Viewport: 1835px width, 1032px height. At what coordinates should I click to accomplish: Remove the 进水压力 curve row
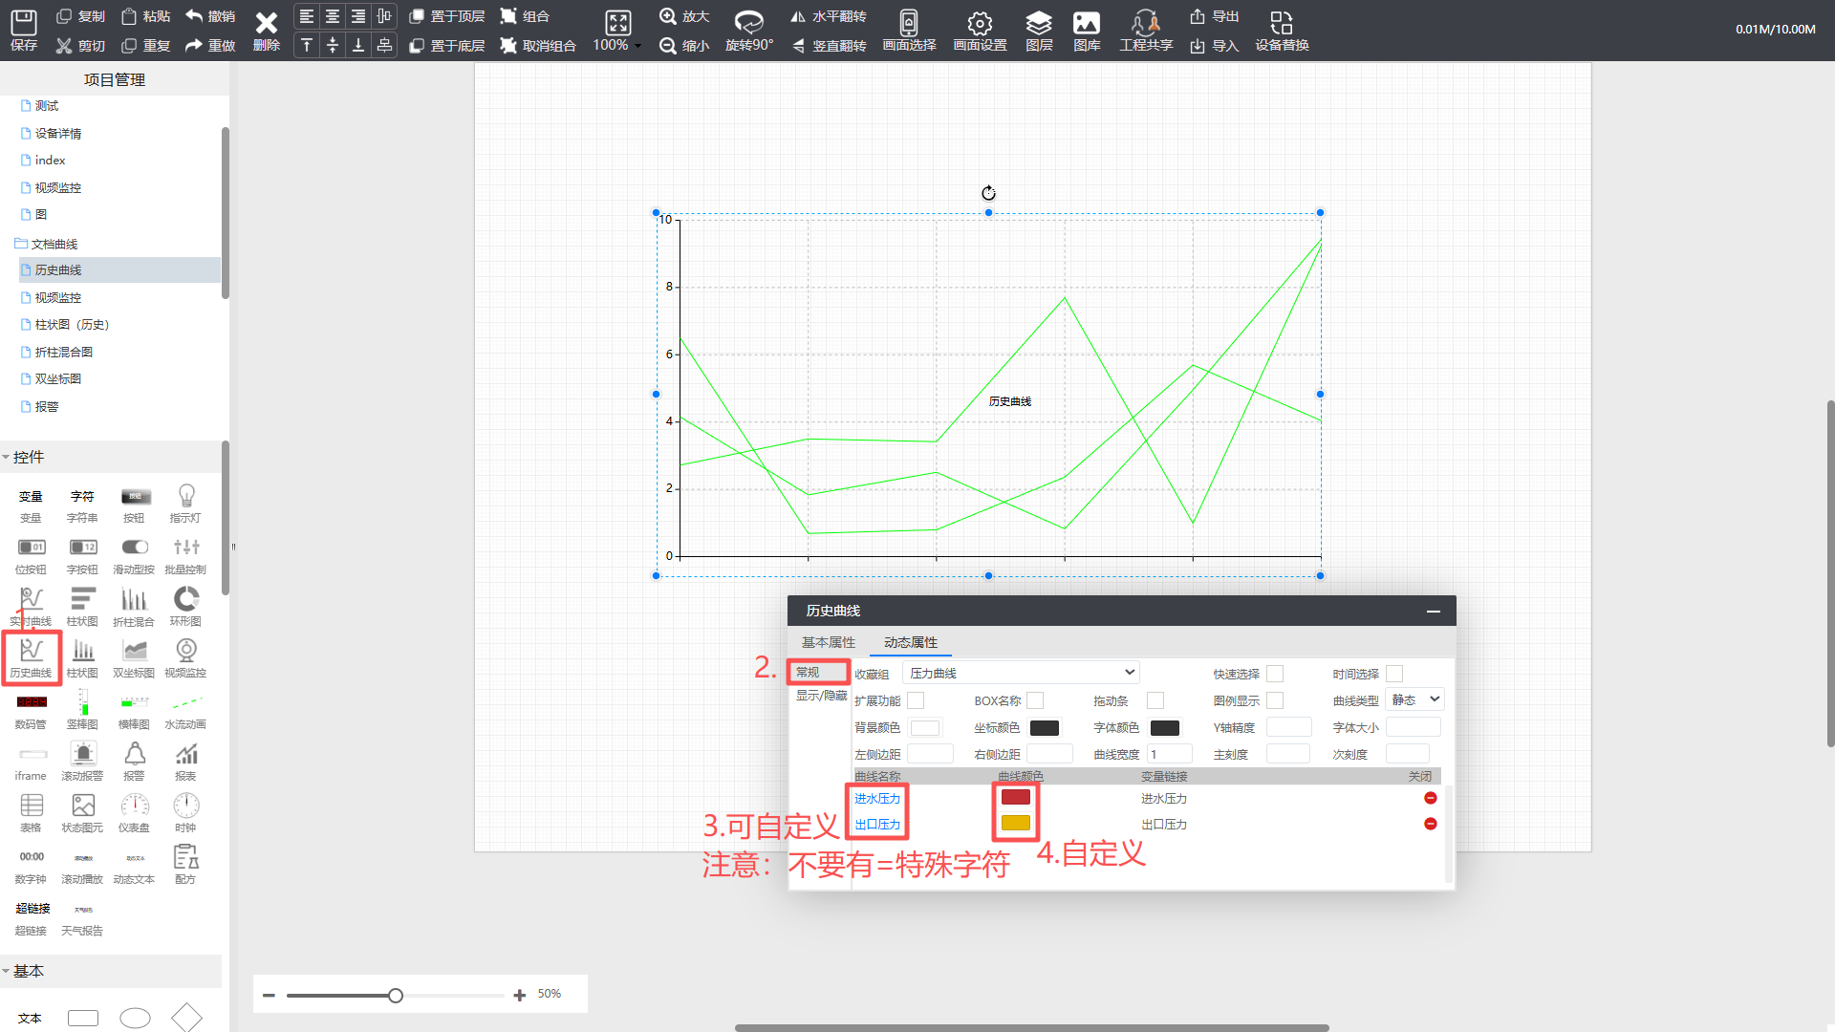coord(1430,798)
